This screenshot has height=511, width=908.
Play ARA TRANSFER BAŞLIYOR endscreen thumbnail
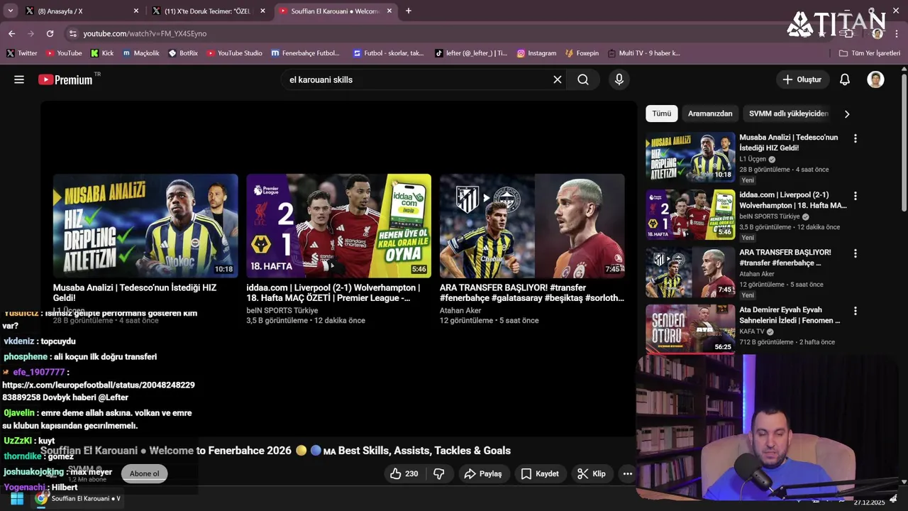click(x=532, y=226)
